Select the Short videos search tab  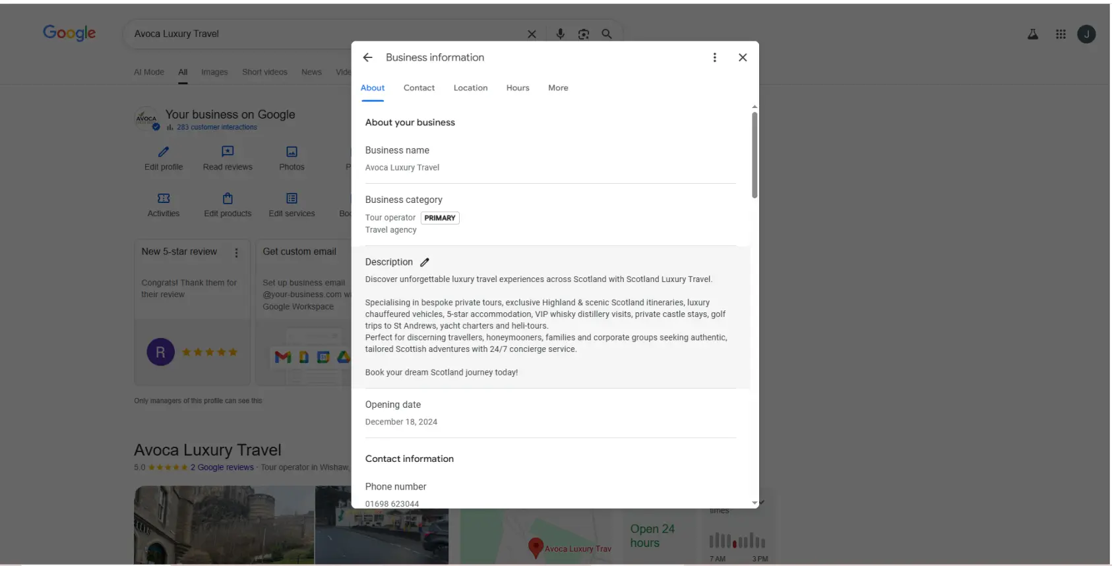pos(264,72)
